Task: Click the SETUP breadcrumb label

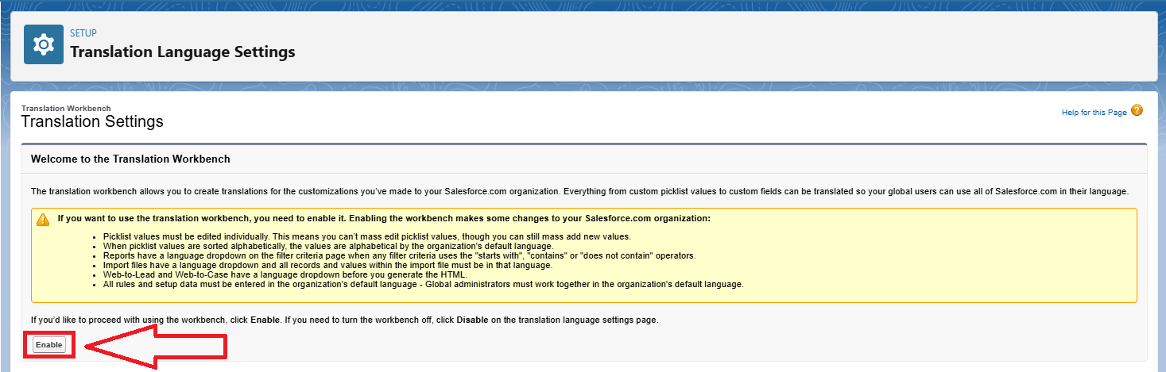Action: [x=83, y=33]
